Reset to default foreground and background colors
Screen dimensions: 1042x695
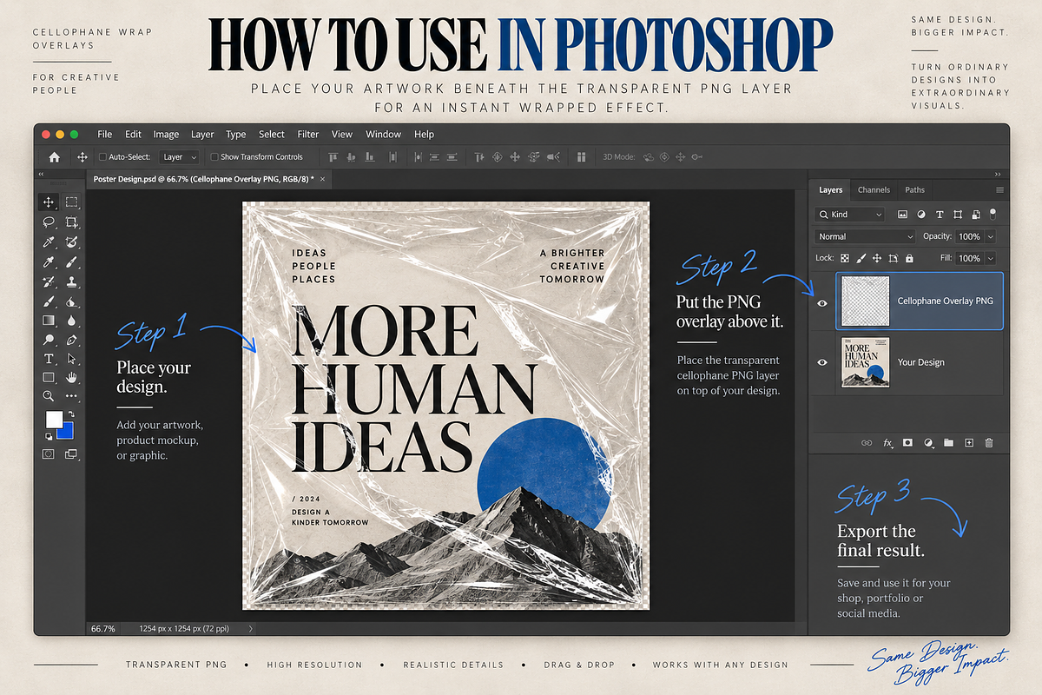[x=49, y=435]
